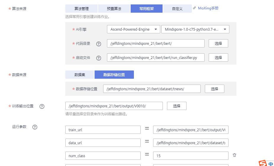Focus the 训练输出位置 V0010 path field

click(x=114, y=106)
